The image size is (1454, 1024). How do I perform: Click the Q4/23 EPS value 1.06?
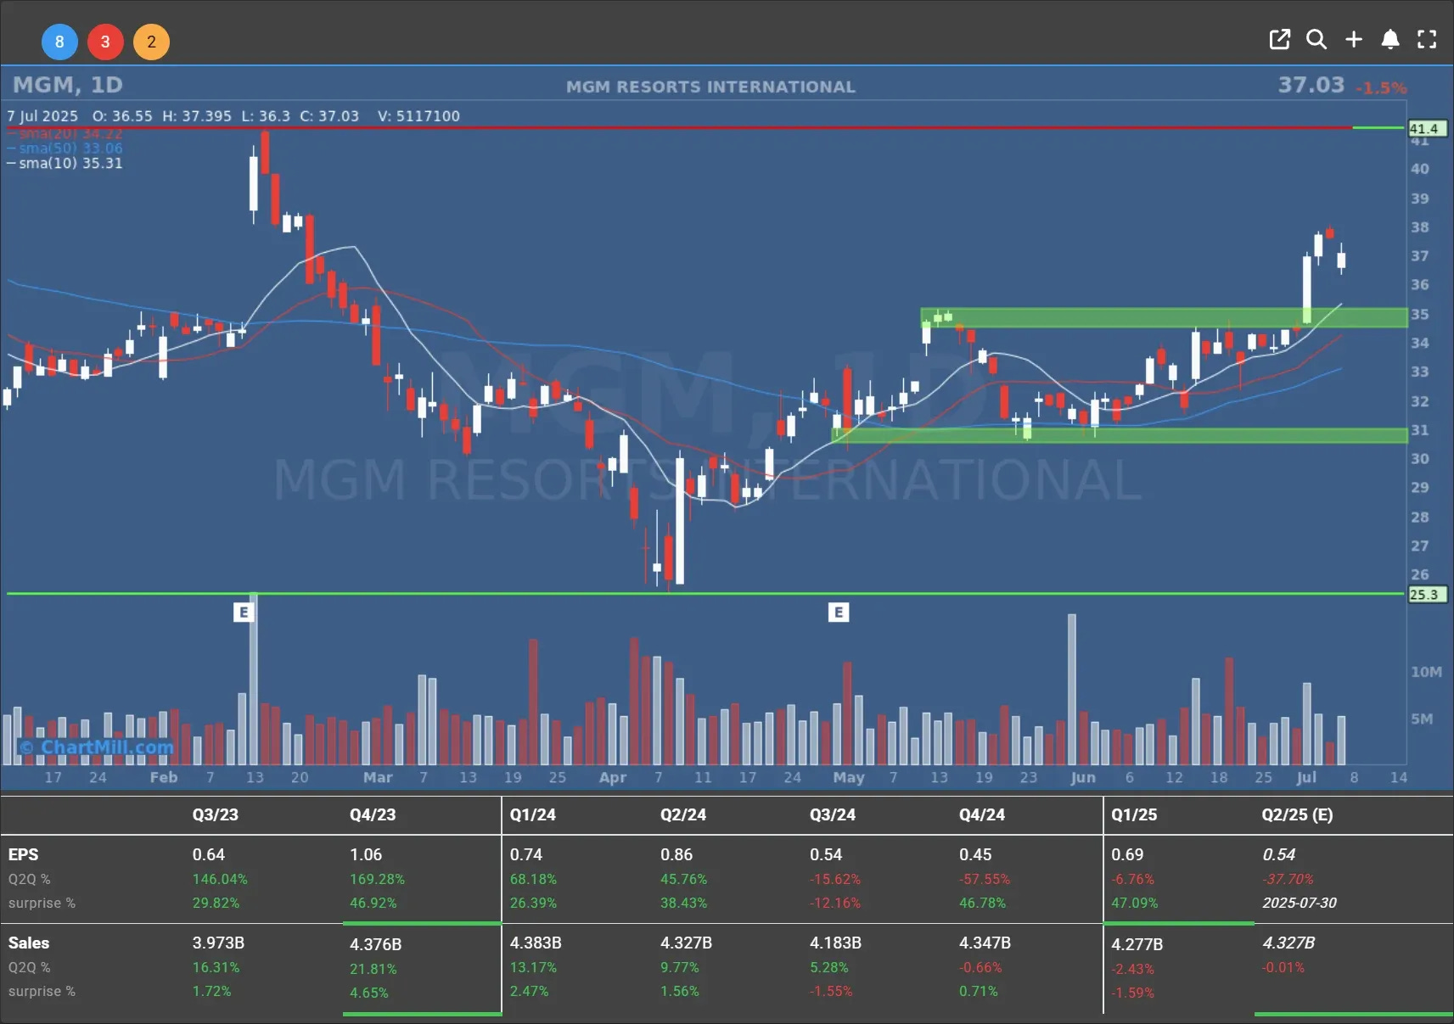pyautogui.click(x=366, y=854)
